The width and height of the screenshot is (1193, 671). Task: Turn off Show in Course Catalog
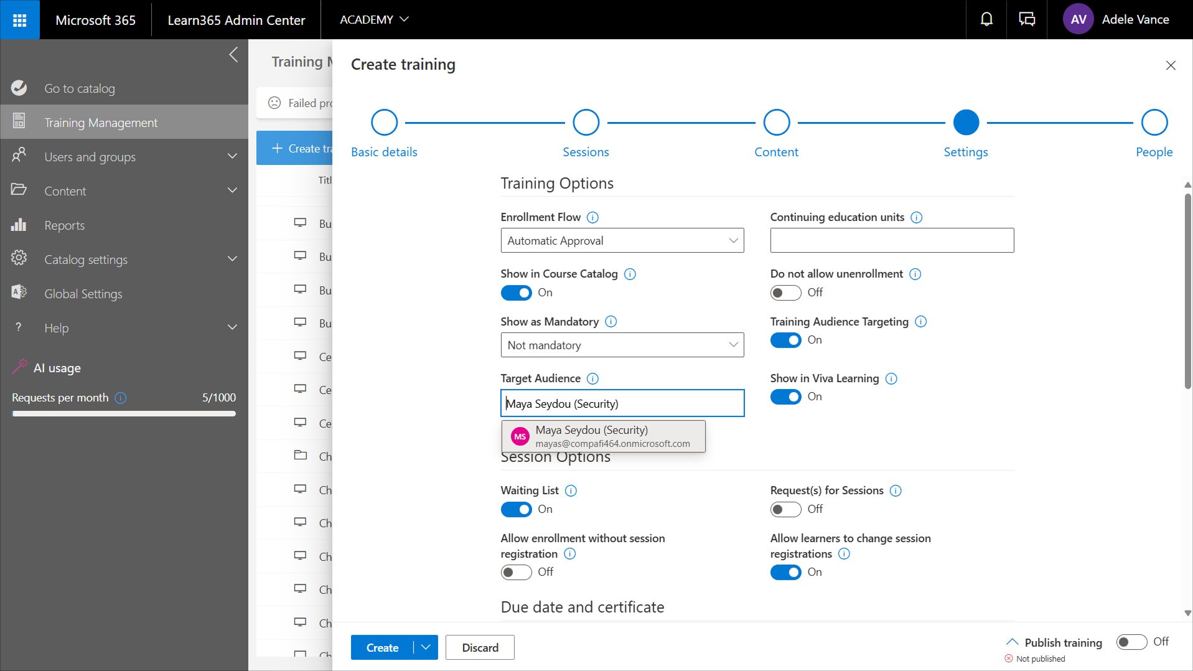[x=516, y=293]
